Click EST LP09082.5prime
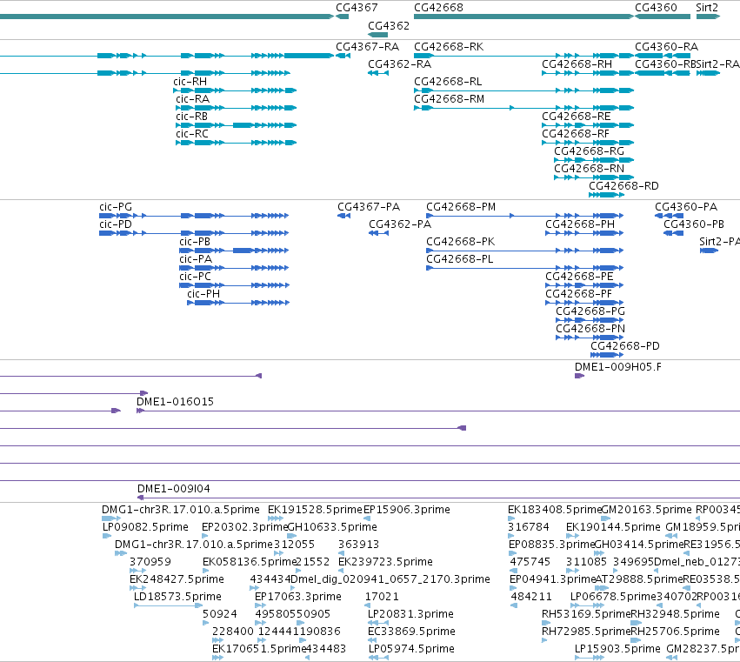Screen dimensions: 740x662 145,527
